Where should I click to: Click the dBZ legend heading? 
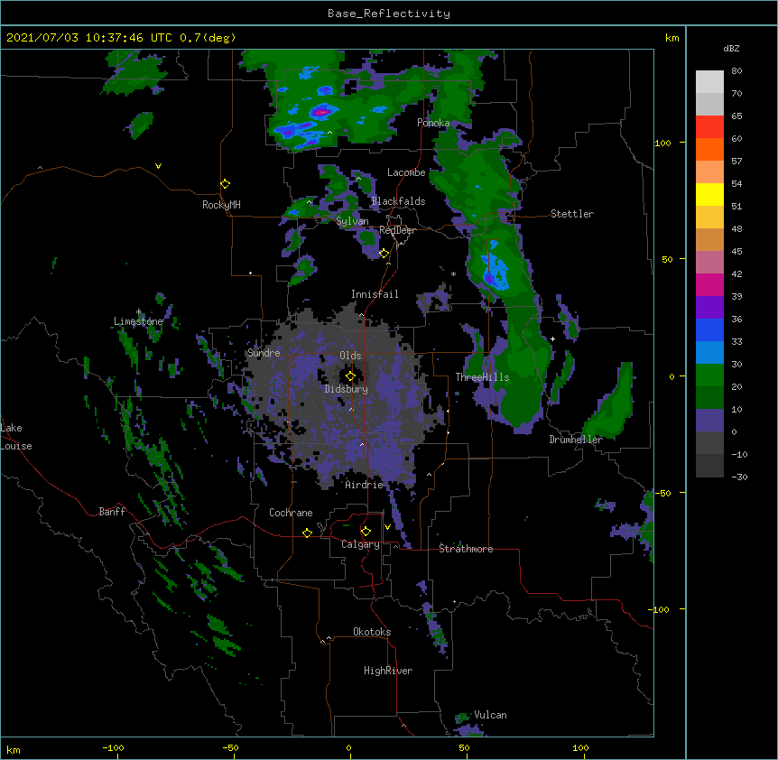(731, 48)
